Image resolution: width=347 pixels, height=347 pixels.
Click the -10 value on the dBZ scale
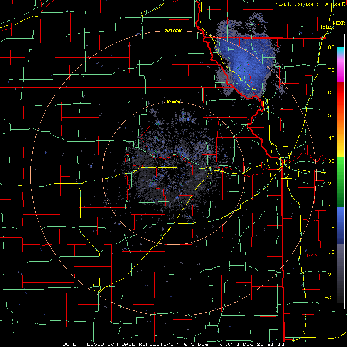tap(330, 252)
